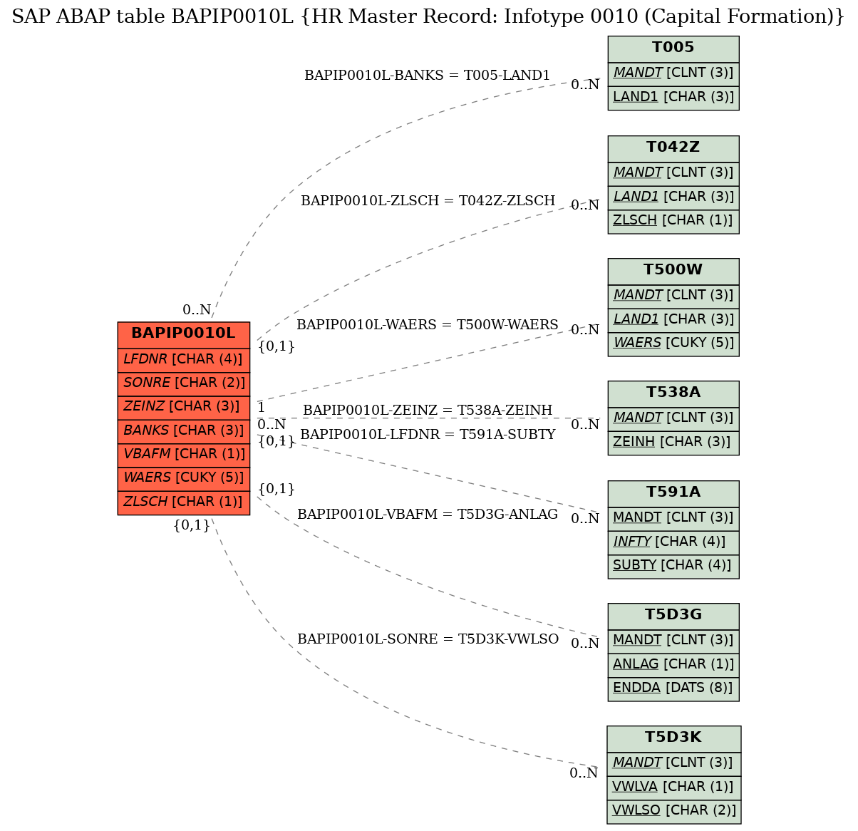Image resolution: width=858 pixels, height=831 pixels.
Task: Click VWLVA [CHAR (1)] in table T5D3K
Action: (673, 788)
